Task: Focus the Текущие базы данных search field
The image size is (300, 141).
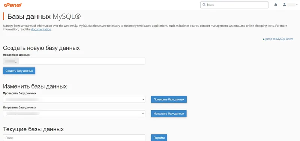Action: point(74,138)
